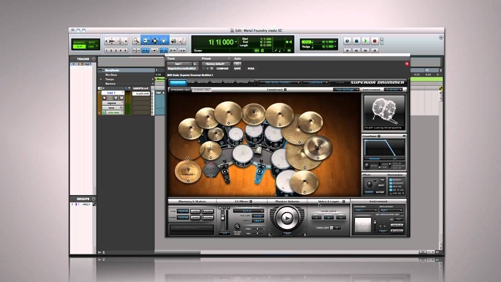Viewport: 501px width, 282px height.
Task: Select the Scrubber speaker tool
Action: pyautogui.click(x=173, y=41)
